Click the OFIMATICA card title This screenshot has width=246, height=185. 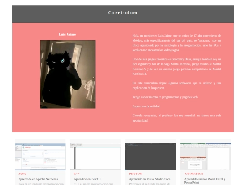[194, 174]
